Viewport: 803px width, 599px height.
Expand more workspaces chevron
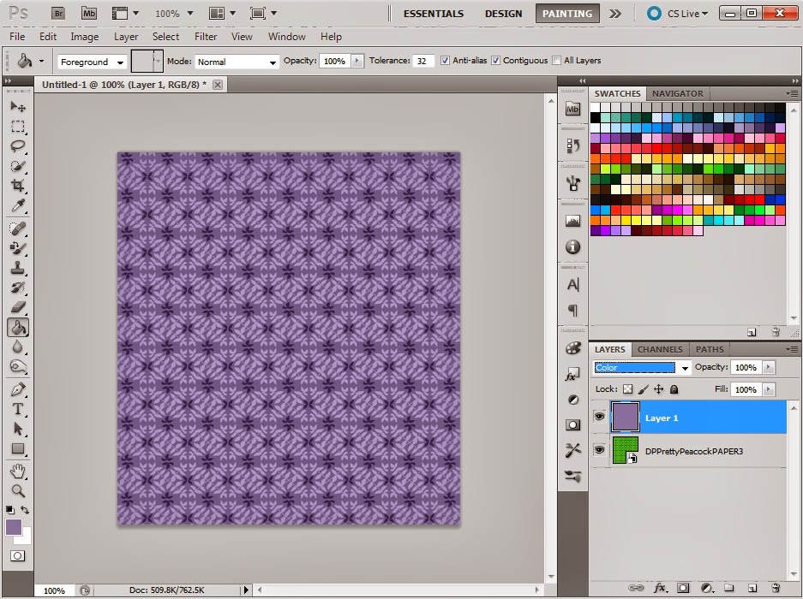(x=615, y=14)
